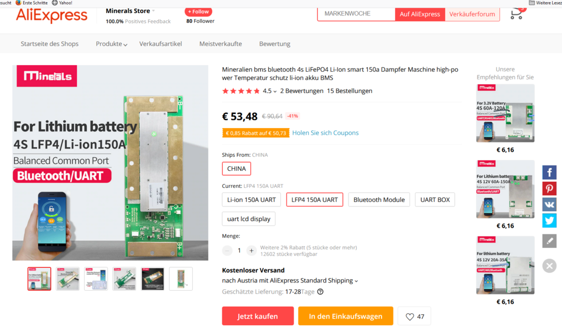This screenshot has height=334, width=562.
Task: Share product on VK
Action: click(x=549, y=205)
